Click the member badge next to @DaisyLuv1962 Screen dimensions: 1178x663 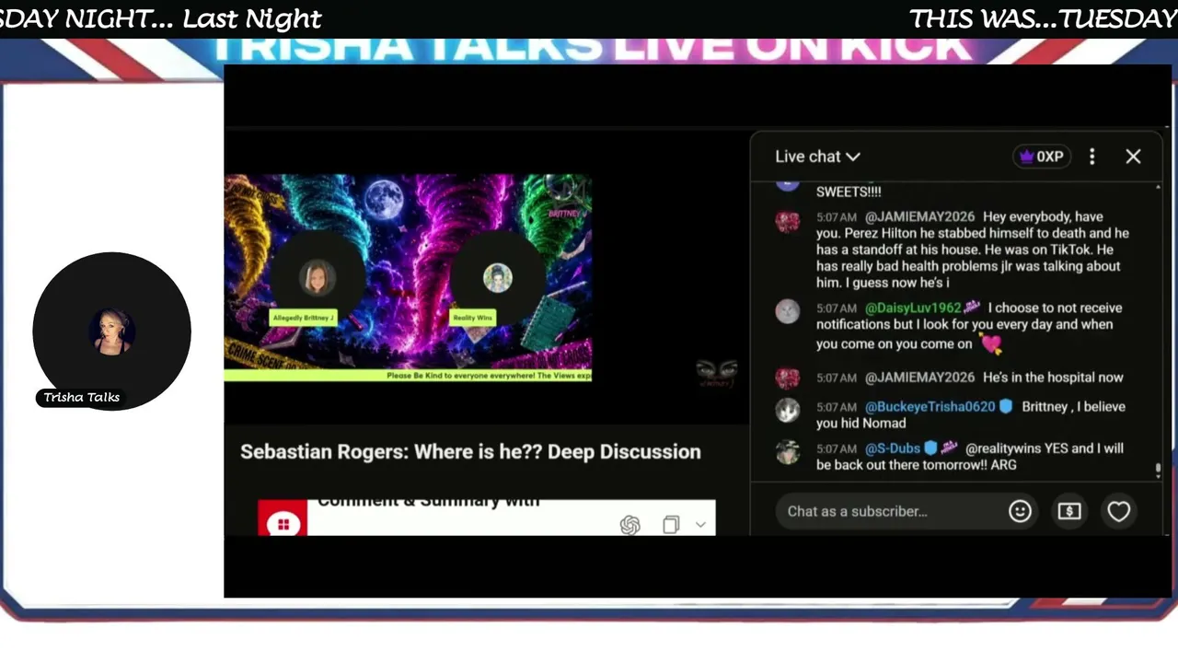tap(972, 307)
